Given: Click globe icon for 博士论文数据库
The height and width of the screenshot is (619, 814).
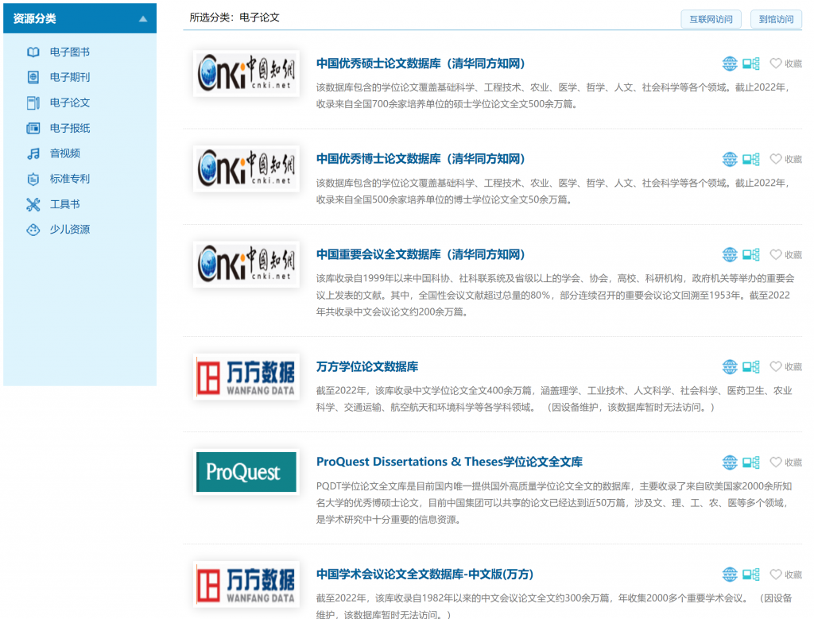Looking at the screenshot, I should pyautogui.click(x=730, y=159).
